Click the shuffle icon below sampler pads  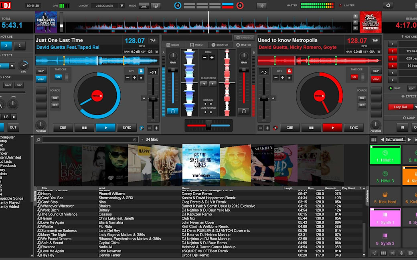coord(392,253)
